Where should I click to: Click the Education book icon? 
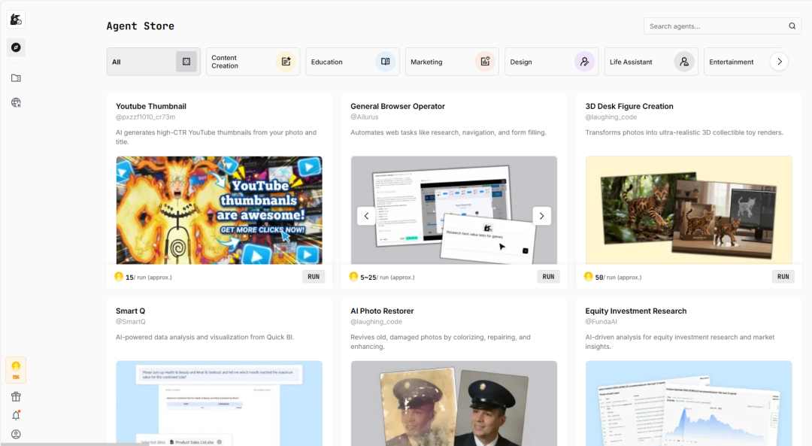tap(385, 62)
